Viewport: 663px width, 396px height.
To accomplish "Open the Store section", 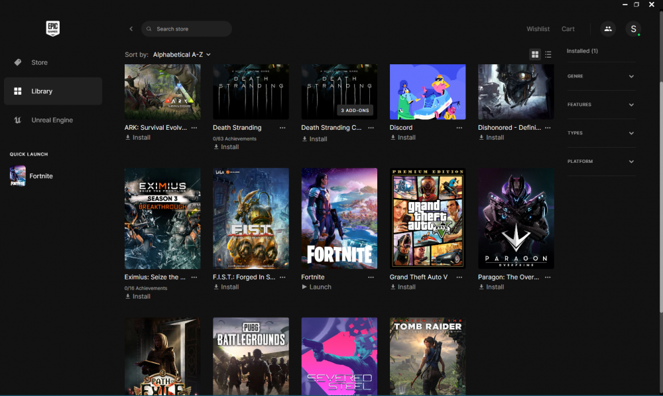I will pyautogui.click(x=53, y=62).
